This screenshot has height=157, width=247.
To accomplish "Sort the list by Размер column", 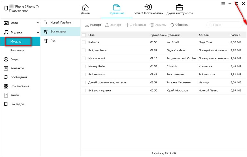I will click(235, 35).
